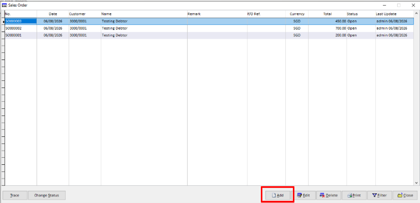Click the scrollbar down arrow
420x203 pixels.
(416, 183)
